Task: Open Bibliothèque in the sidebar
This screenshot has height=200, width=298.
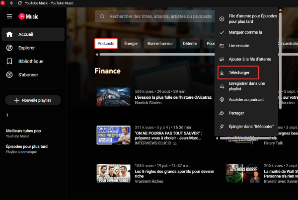Action: click(33, 62)
